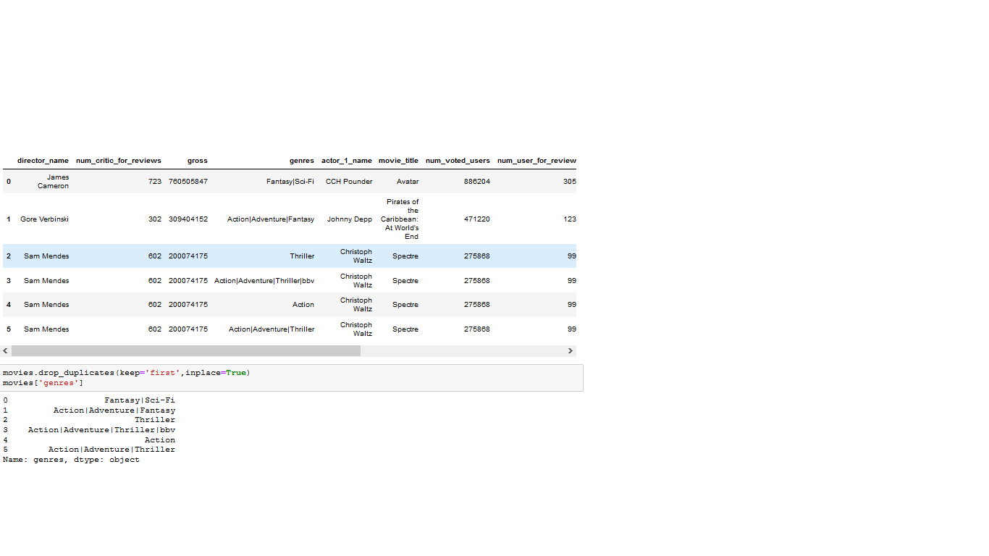The height and width of the screenshot is (556, 989).
Task: Select the James Cameron cell
Action: point(54,182)
